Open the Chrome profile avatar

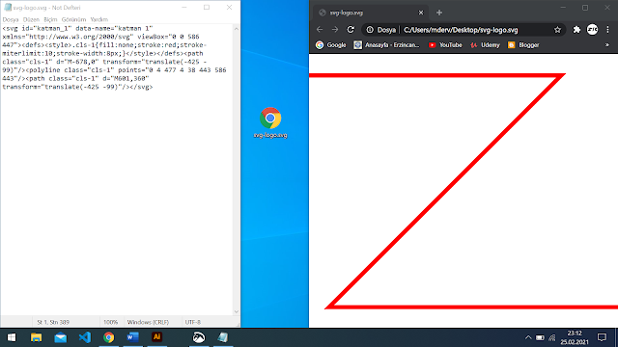[592, 30]
